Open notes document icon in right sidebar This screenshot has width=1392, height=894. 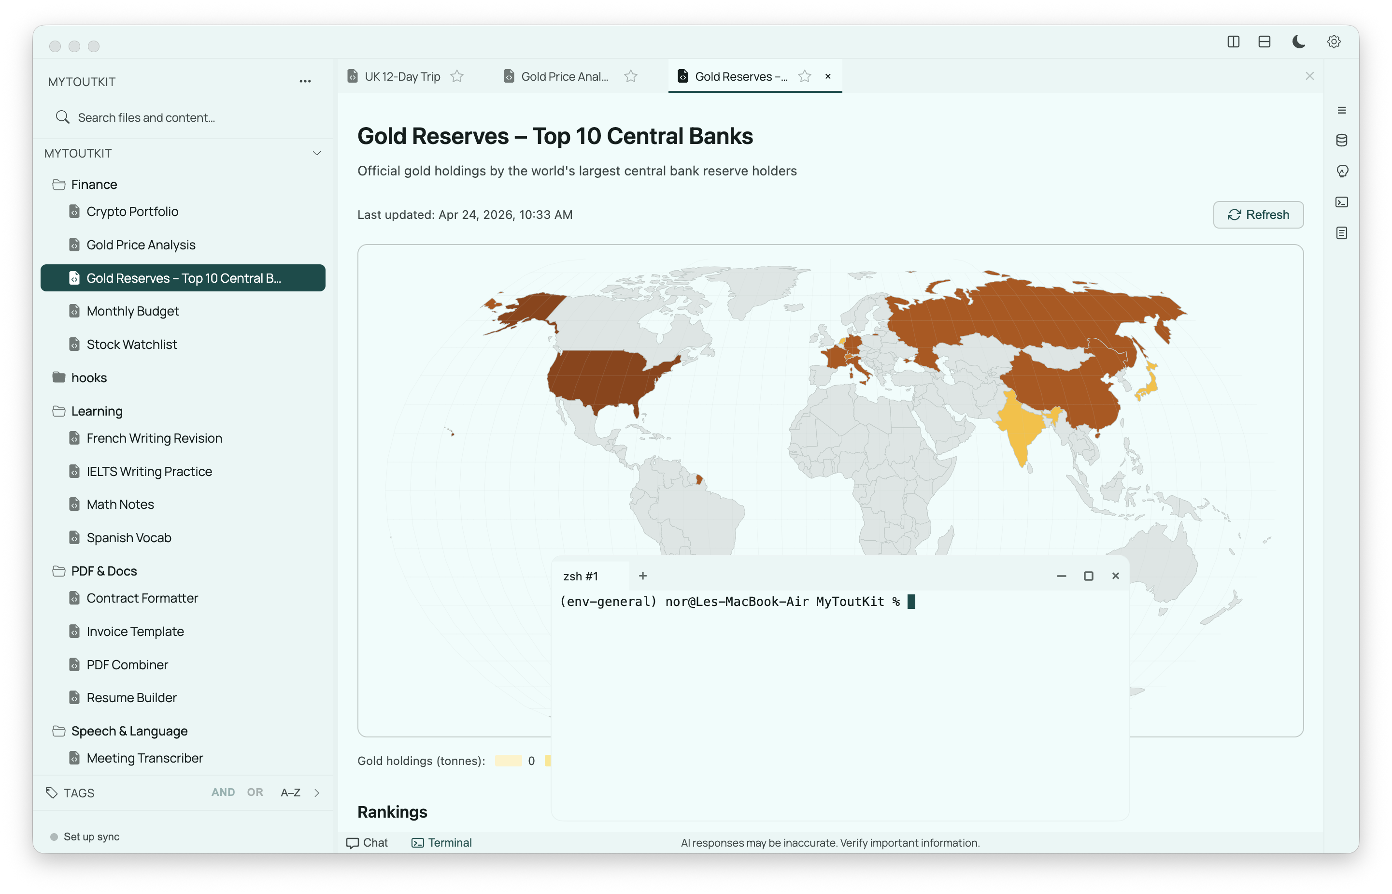click(1341, 233)
